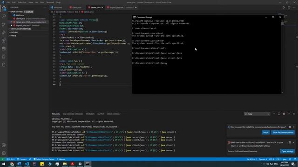The image size is (298, 167).
Task: Click the 'test' breadcrumb segment
Action: (76, 12)
